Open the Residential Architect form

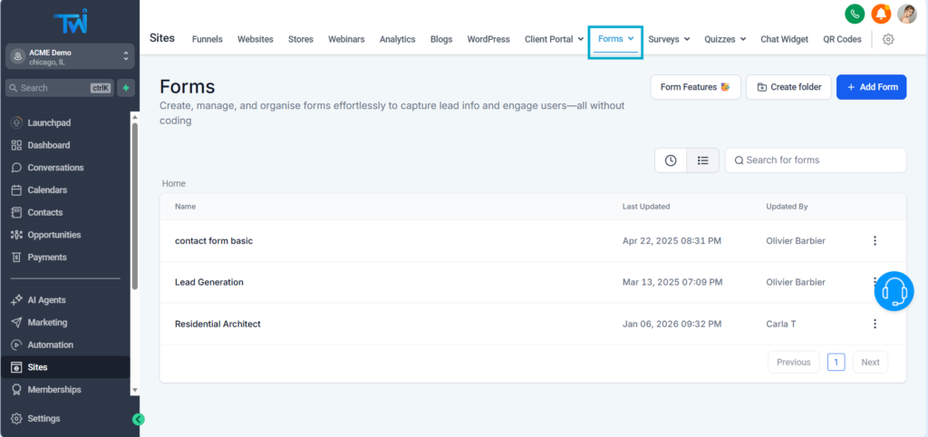click(217, 324)
